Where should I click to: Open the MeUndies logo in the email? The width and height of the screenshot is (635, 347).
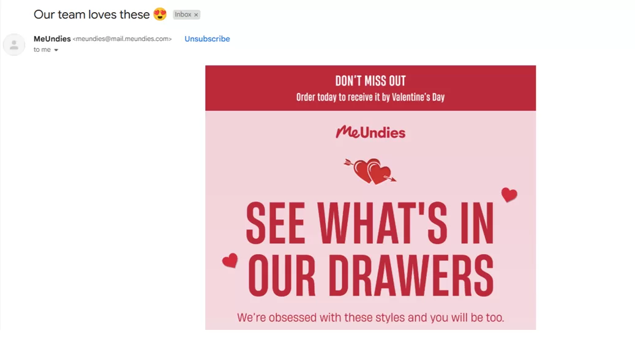(x=370, y=132)
